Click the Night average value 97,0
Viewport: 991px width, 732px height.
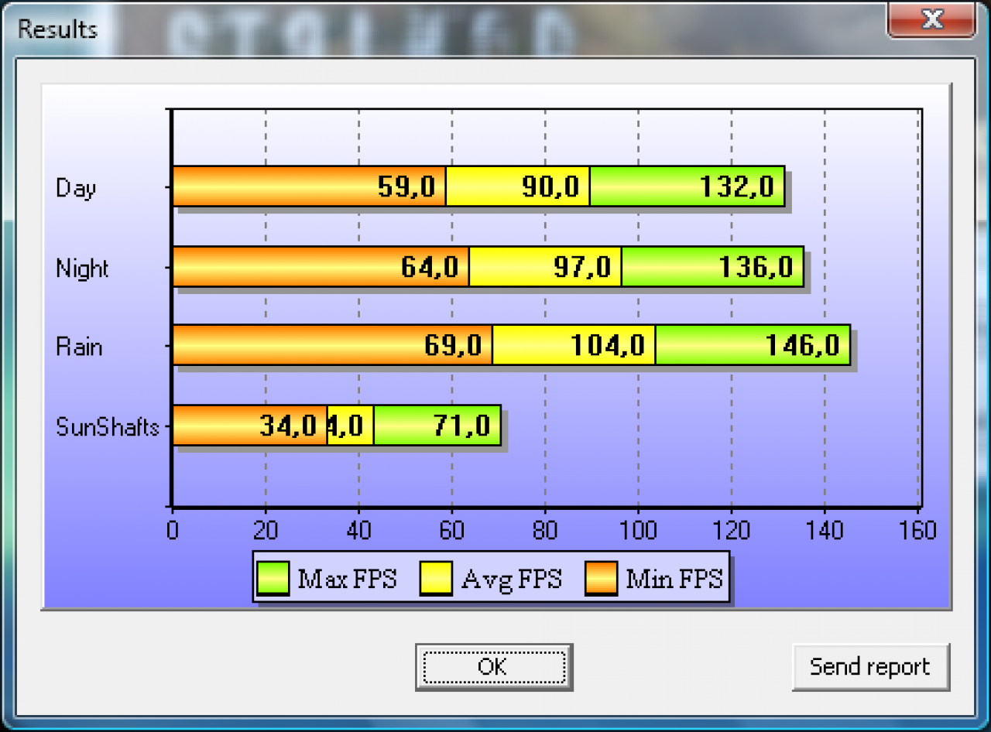click(582, 267)
